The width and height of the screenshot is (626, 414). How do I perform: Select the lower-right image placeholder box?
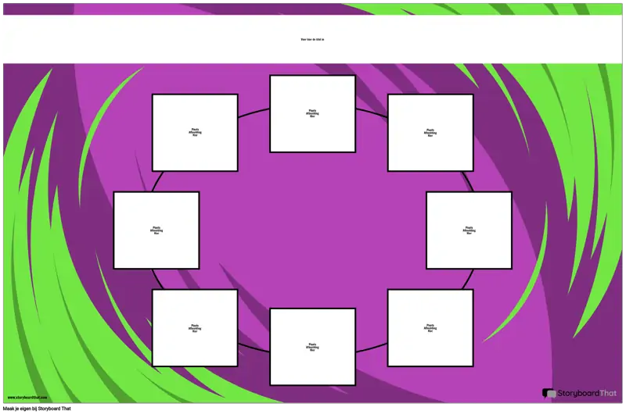[x=430, y=328]
